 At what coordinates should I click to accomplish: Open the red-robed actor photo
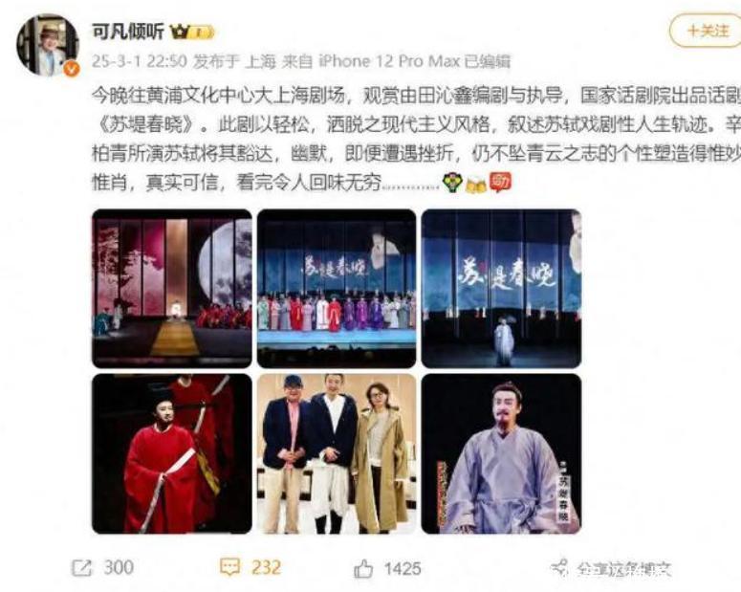pos(172,454)
